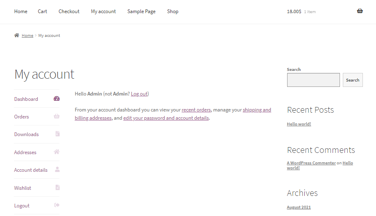Image resolution: width=376 pixels, height=216 pixels.
Task: Open Sample Page from the menu
Action: (x=141, y=11)
